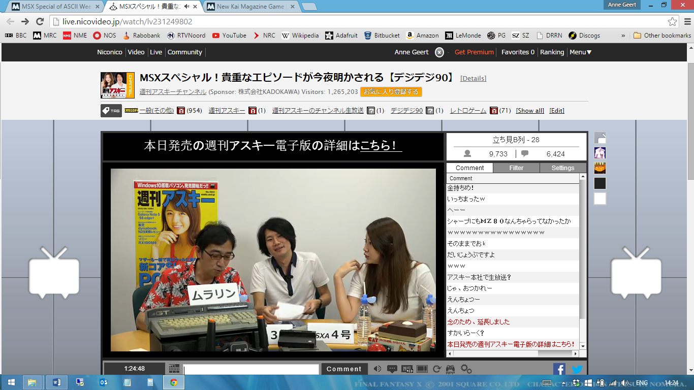Toggle comment display speech-bubble icon in player
The image size is (694, 390).
tap(392, 369)
